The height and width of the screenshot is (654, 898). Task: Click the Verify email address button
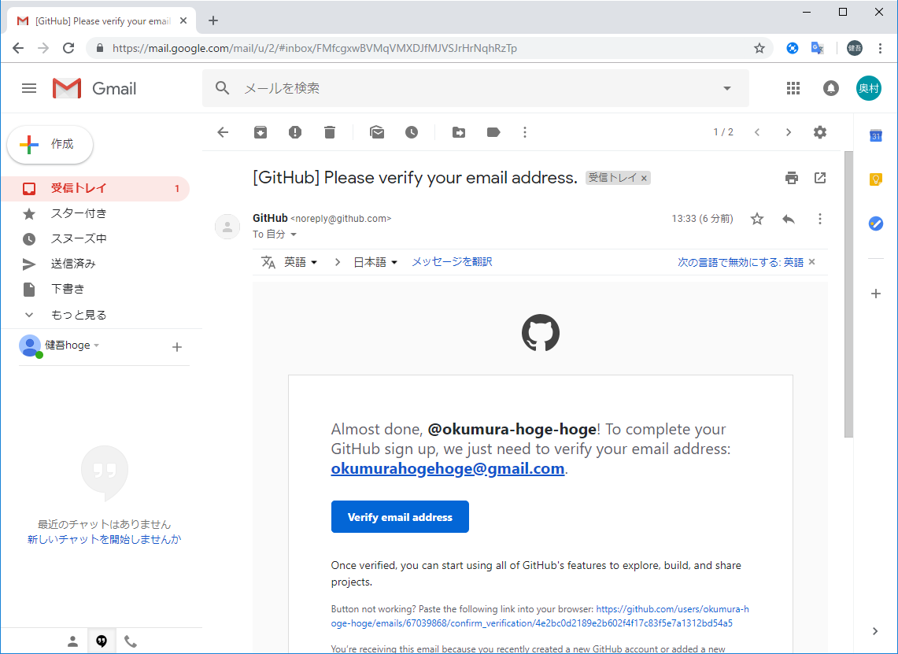400,516
